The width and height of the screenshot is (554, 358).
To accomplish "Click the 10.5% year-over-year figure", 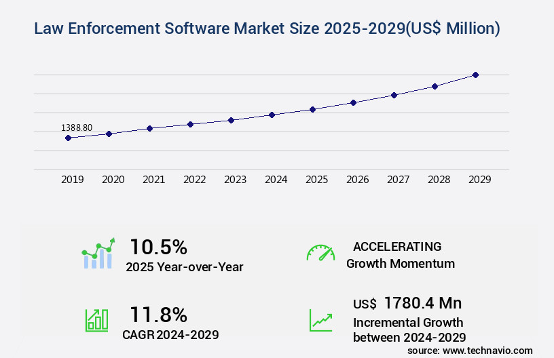I will 158,247.
